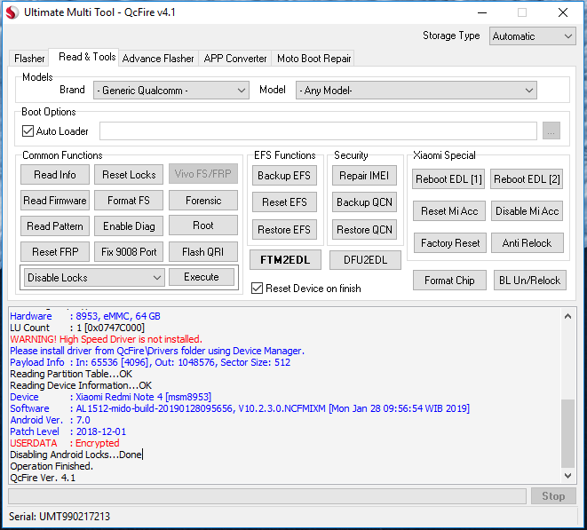
Task: Click the Fix 9008 Port button
Action: 129,252
